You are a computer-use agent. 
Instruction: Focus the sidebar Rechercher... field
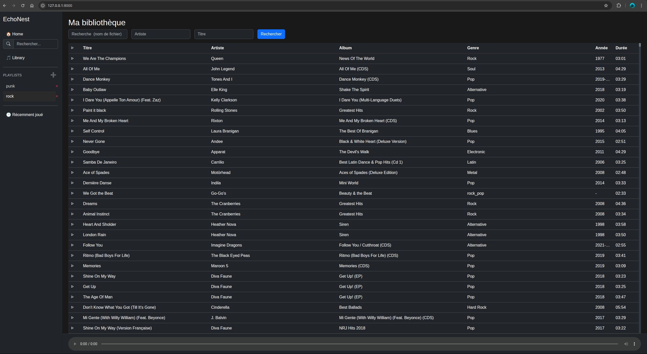(36, 44)
